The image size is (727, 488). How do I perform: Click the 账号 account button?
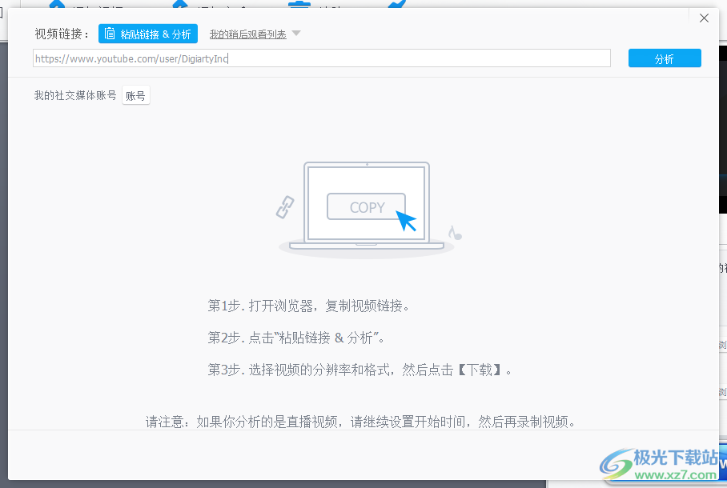click(x=135, y=94)
